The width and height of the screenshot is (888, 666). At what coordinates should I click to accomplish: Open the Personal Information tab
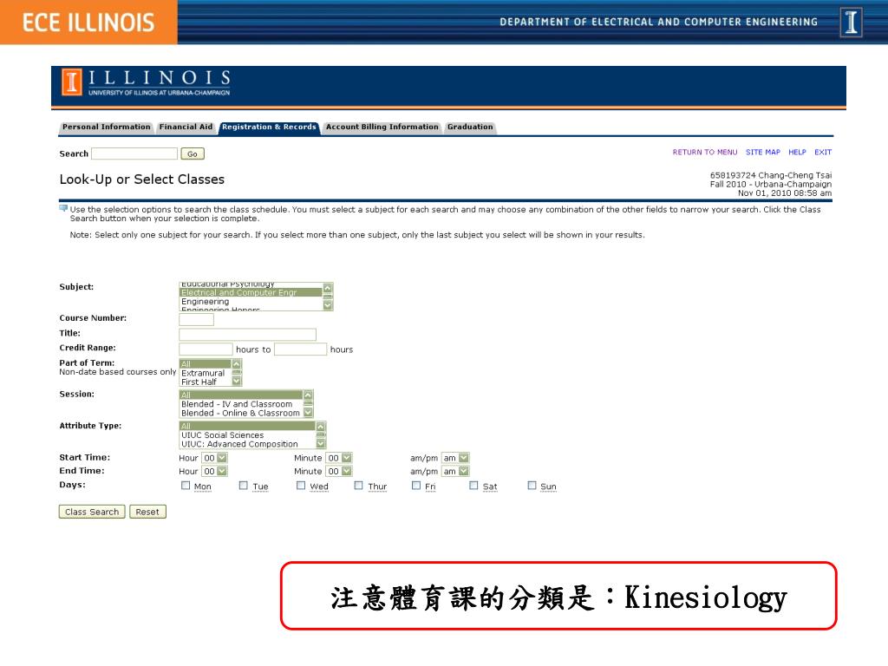pyautogui.click(x=107, y=127)
